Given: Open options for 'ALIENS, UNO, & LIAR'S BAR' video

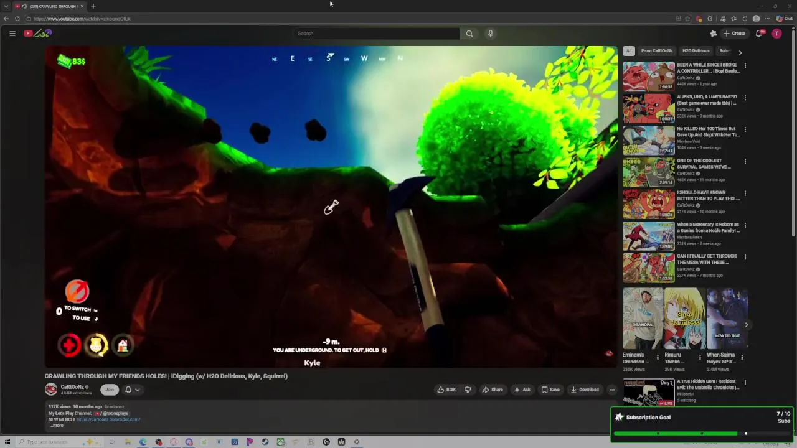Looking at the screenshot, I should 745,98.
